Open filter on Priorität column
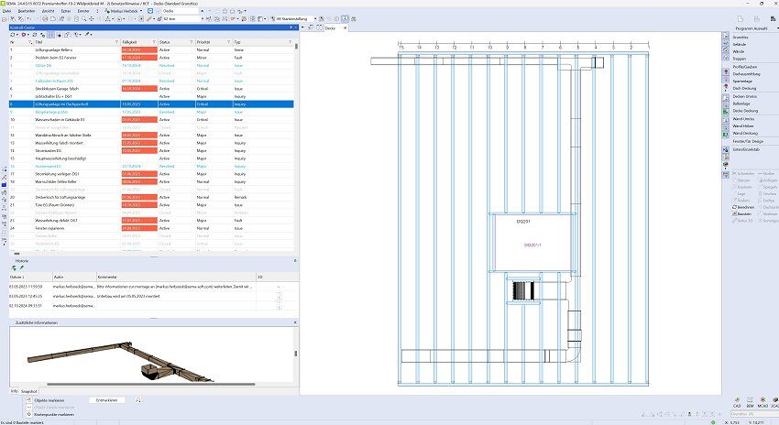 pos(228,42)
